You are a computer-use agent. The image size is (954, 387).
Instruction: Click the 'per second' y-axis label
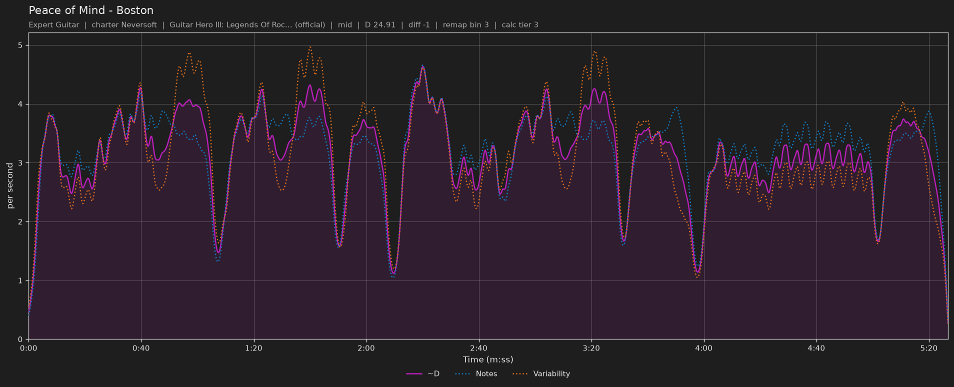10,186
